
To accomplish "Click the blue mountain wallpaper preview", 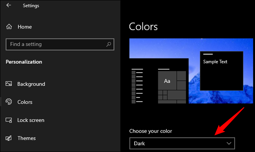I will coord(191,71).
